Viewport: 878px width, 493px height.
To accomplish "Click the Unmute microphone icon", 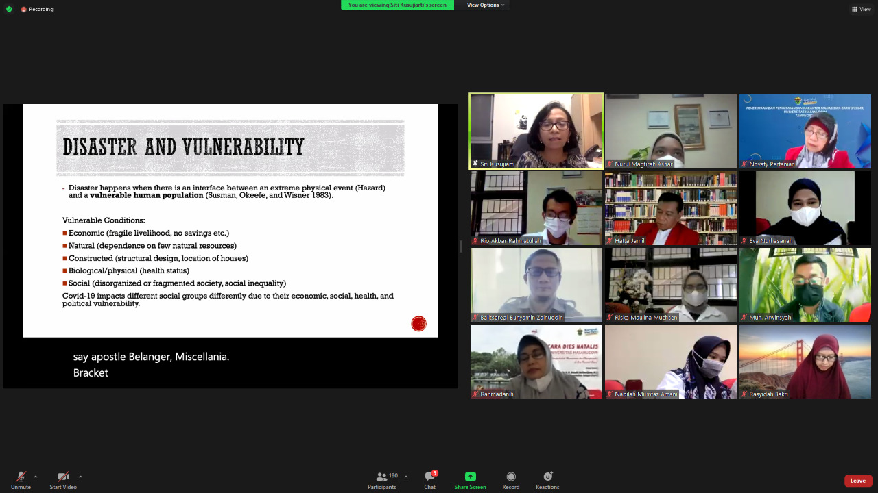I will 21,477.
